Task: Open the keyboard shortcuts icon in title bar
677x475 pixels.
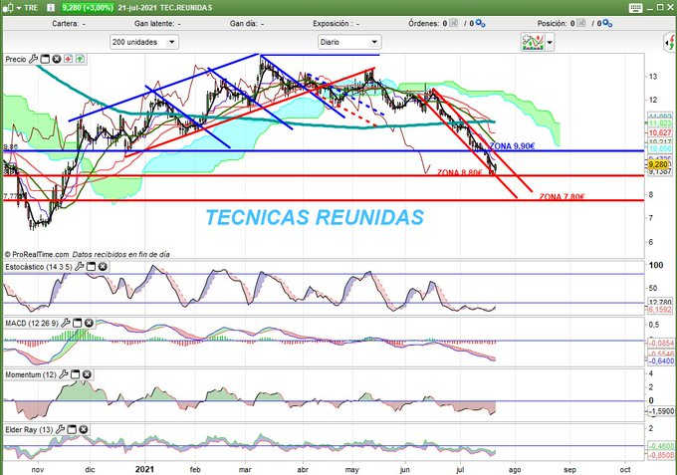Action: point(635,8)
